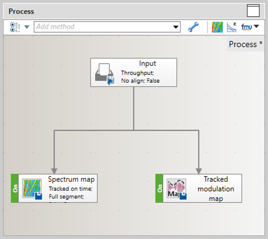Maximize the Process panel with square button

[253, 11]
